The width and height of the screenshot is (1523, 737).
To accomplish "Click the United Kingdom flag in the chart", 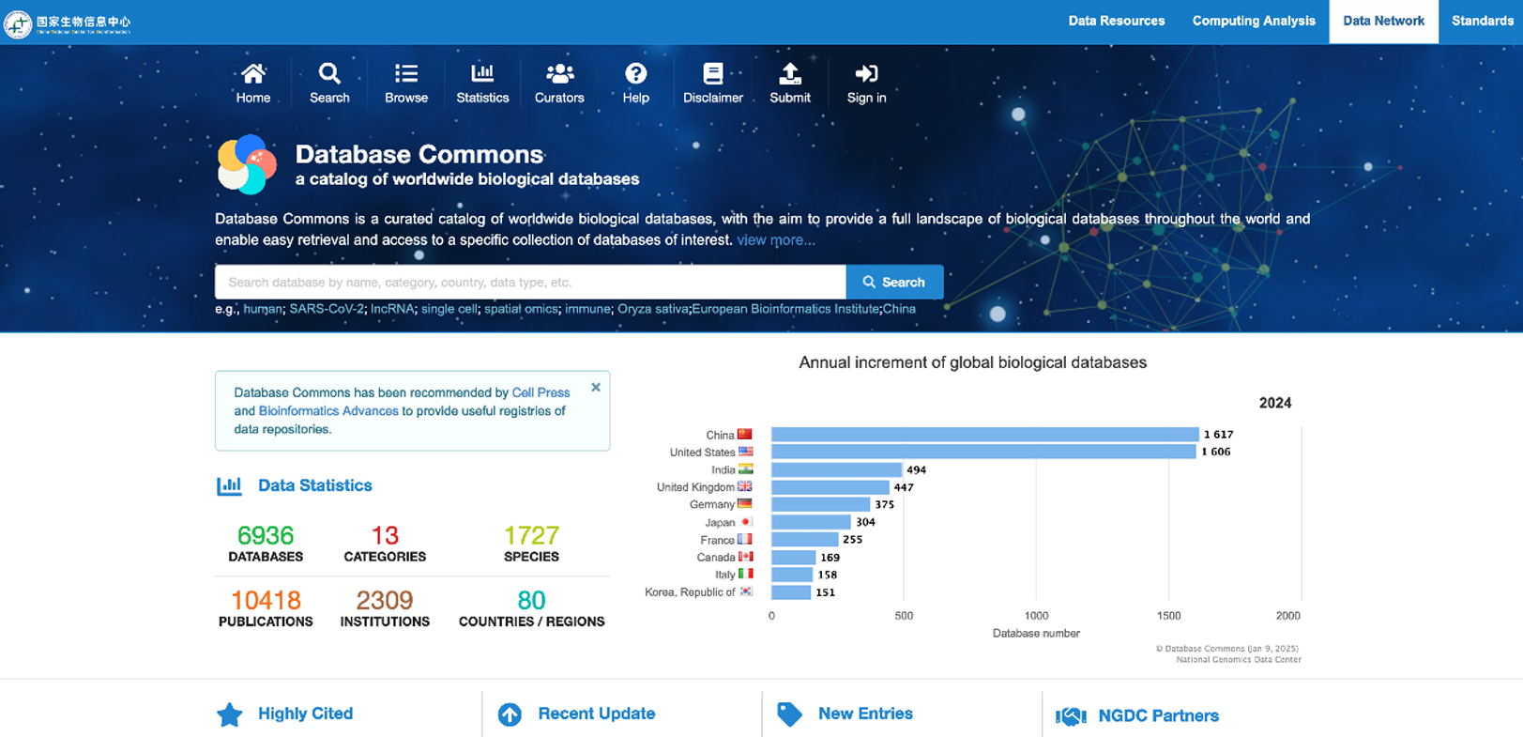I will pos(745,486).
